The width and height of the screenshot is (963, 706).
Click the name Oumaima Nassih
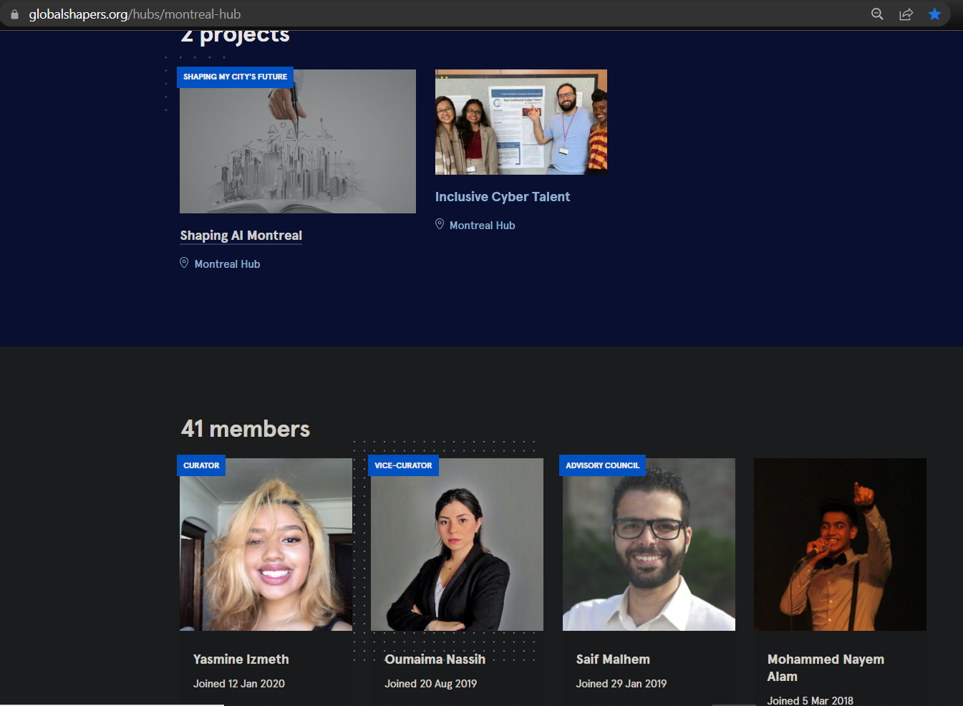tap(435, 659)
